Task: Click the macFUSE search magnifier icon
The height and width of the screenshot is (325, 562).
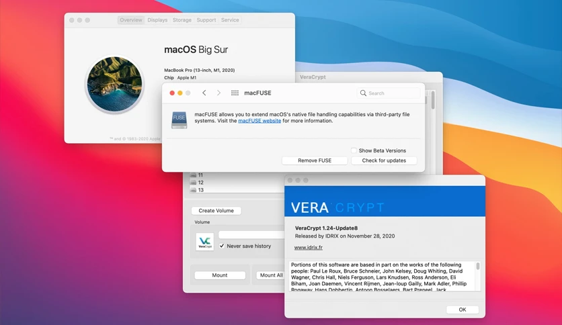Action: pyautogui.click(x=363, y=93)
